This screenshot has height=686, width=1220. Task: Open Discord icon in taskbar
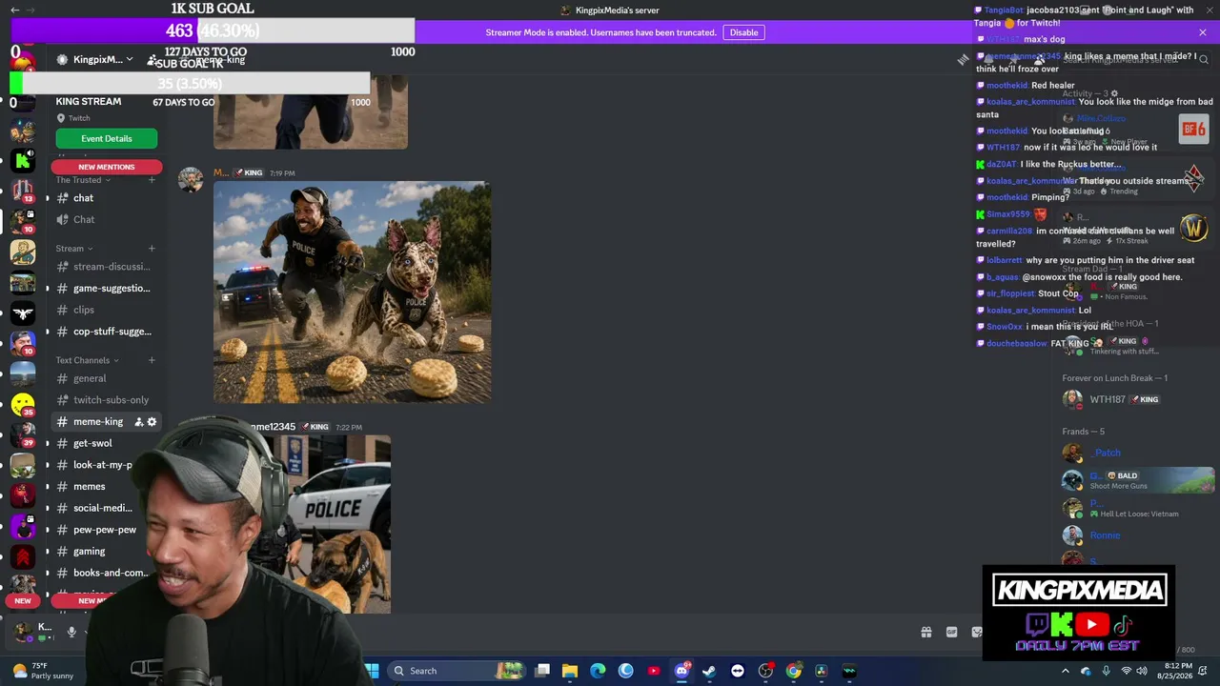point(681,671)
